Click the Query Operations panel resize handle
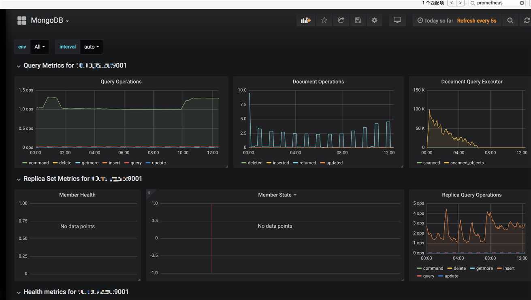Image resolution: width=531 pixels, height=300 pixels. 226,166
